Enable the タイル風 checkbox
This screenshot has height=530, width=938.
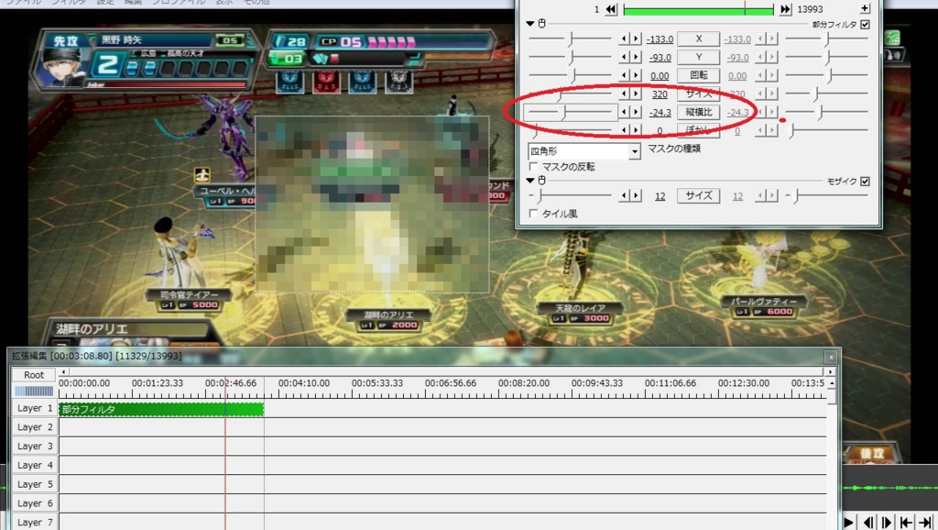point(534,214)
